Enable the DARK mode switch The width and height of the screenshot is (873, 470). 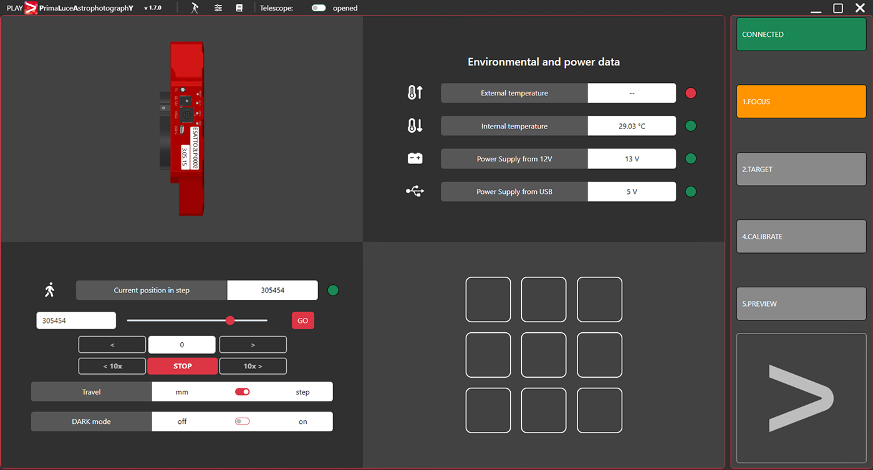tap(243, 421)
